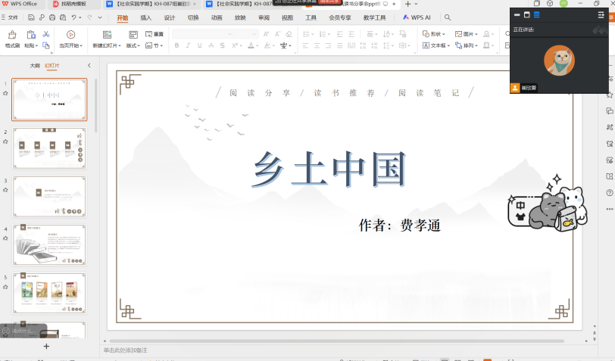Viewport: 615px width, 361px height.
Task: Open the New Slide (新建幻灯片) dropdown
Action: [x=107, y=45]
